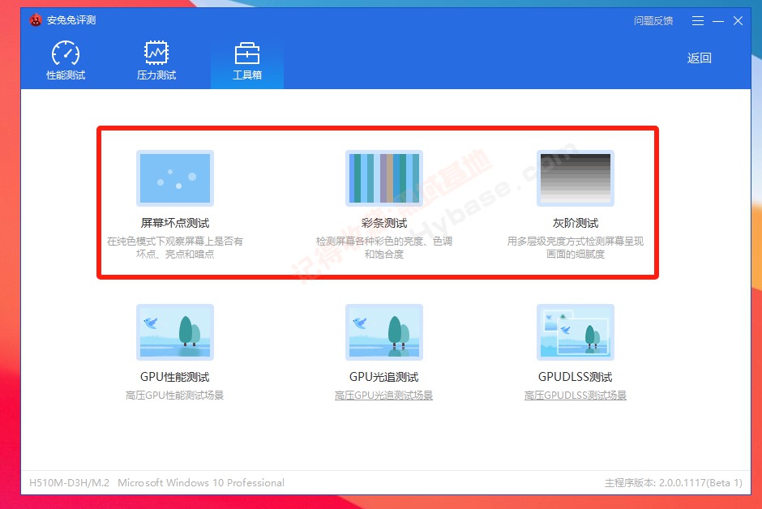Close the 安兔兔评测 window
Viewport: 762px width, 509px height.
pyautogui.click(x=738, y=21)
